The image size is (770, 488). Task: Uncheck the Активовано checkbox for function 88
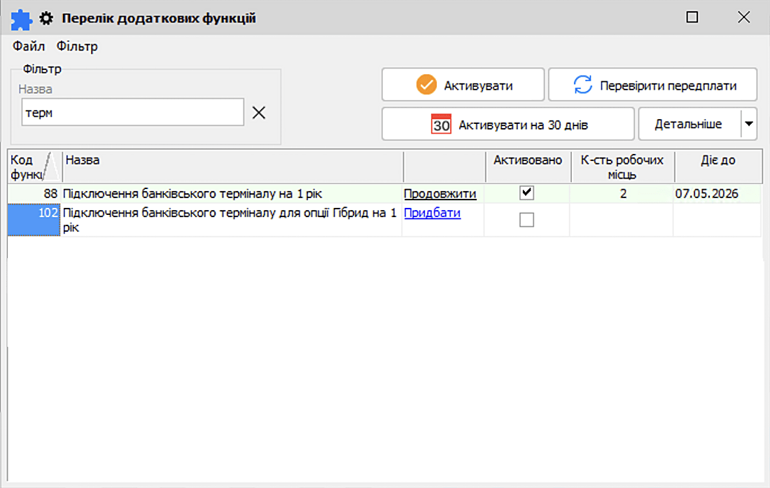[x=526, y=193]
